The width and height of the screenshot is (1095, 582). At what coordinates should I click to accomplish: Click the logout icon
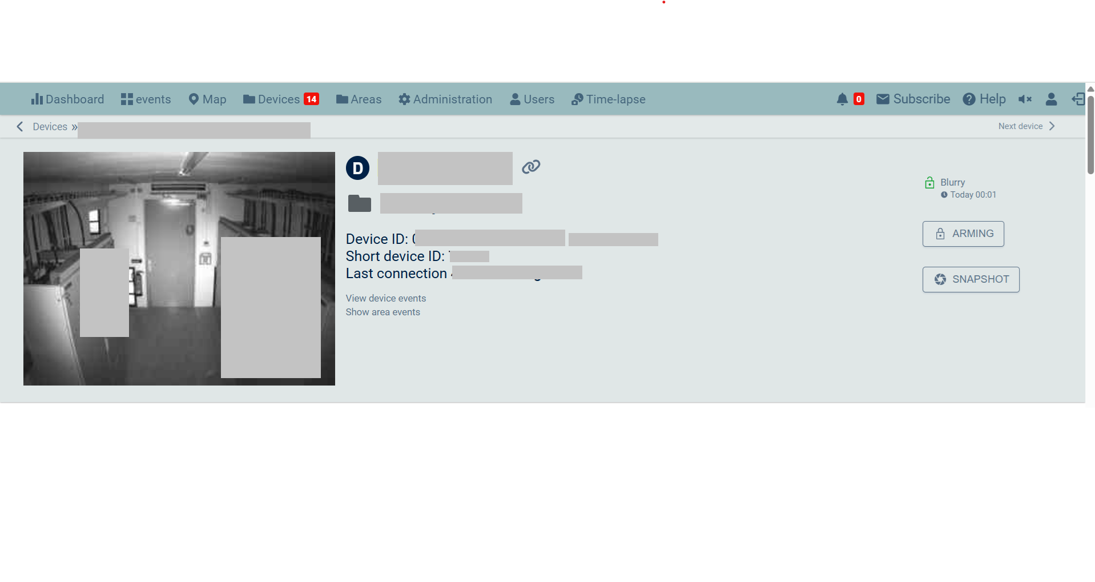click(1078, 99)
